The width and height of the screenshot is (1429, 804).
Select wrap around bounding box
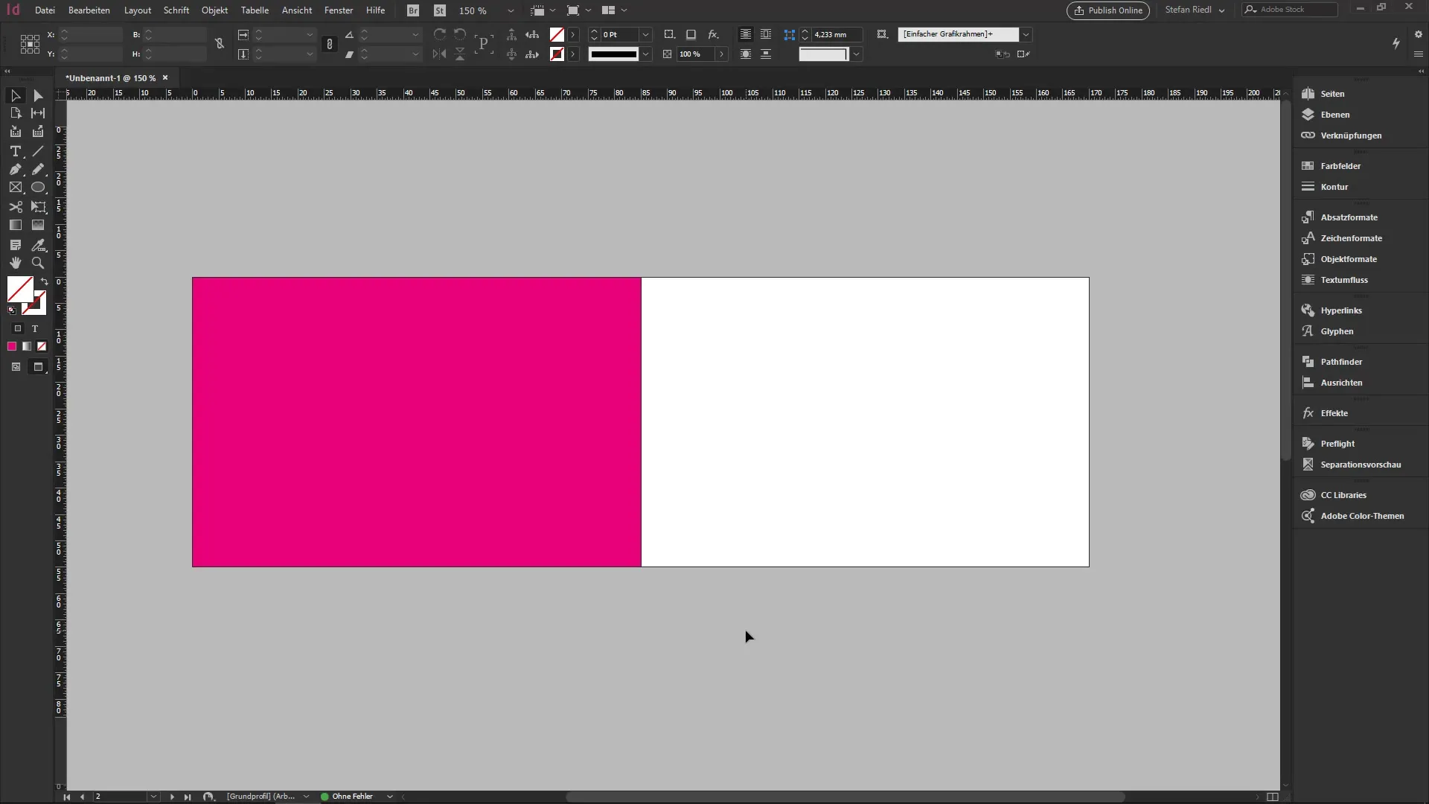[766, 34]
